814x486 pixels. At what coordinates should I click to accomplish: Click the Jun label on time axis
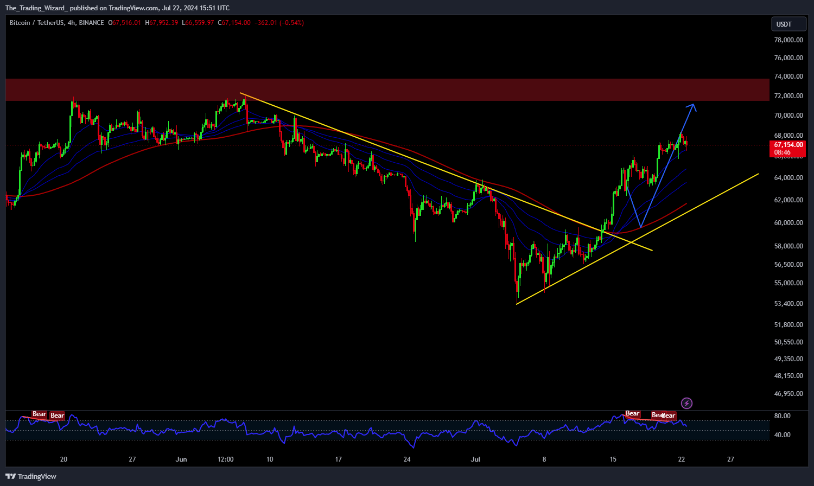pyautogui.click(x=181, y=459)
